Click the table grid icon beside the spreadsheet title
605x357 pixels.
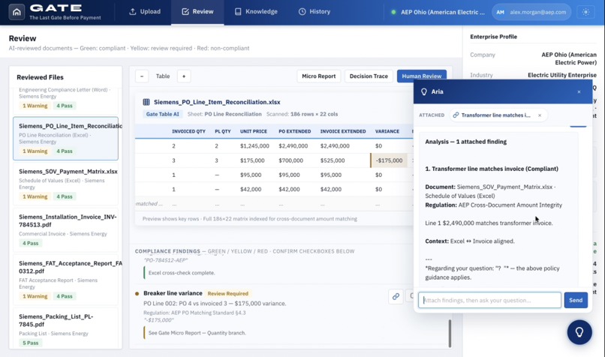(146, 102)
